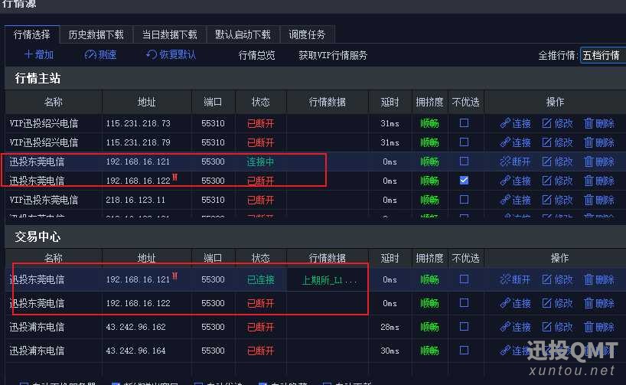This screenshot has height=385, width=626.
Task: Select the 默认启动下载 tab
Action: pyautogui.click(x=243, y=34)
